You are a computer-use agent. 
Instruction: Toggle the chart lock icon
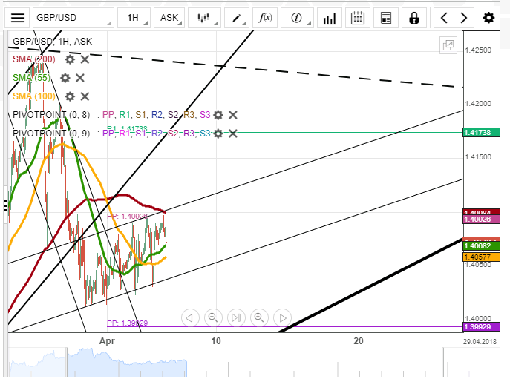tap(413, 18)
